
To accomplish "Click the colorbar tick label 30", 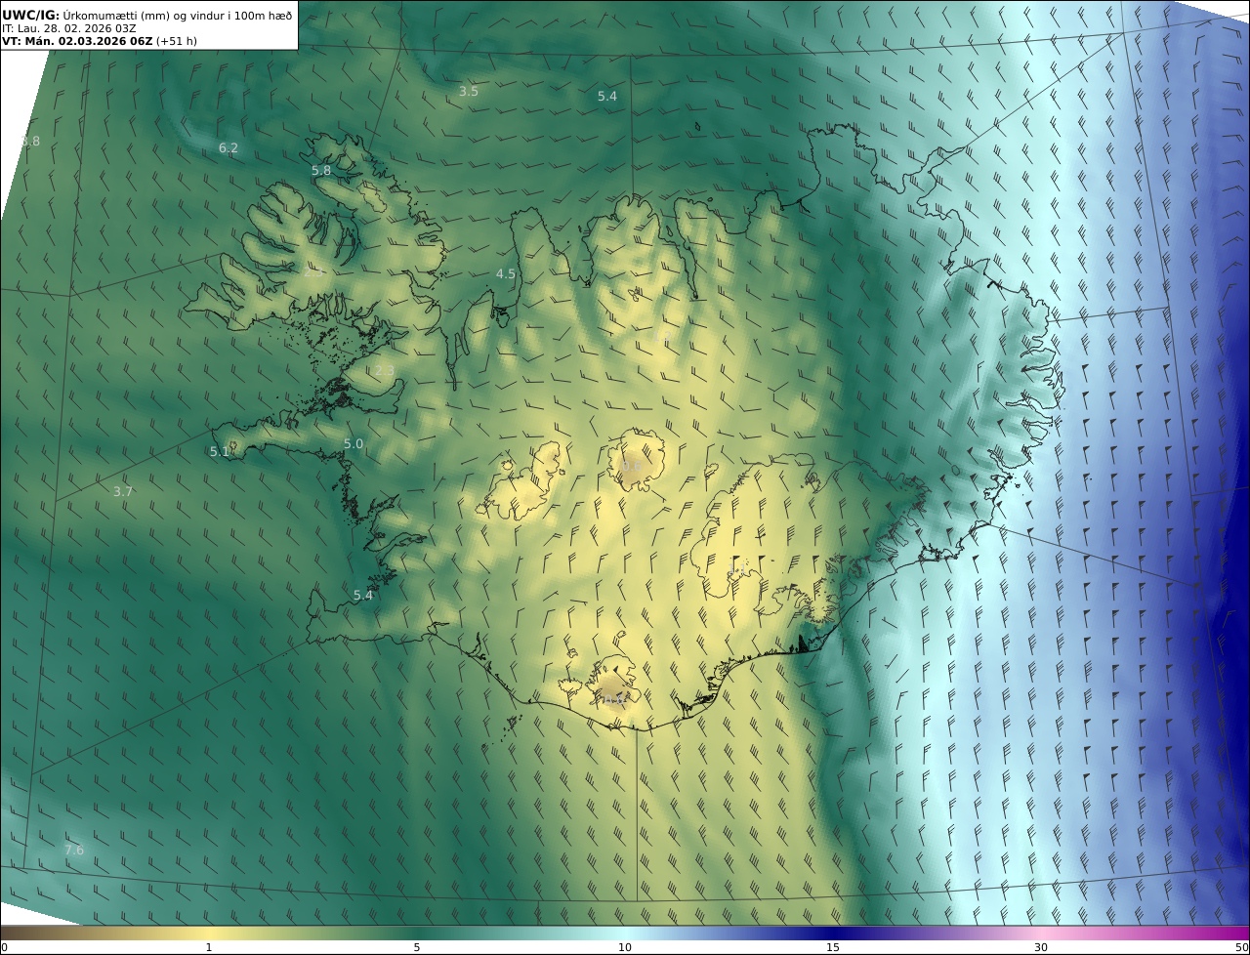I will pyautogui.click(x=1041, y=947).
